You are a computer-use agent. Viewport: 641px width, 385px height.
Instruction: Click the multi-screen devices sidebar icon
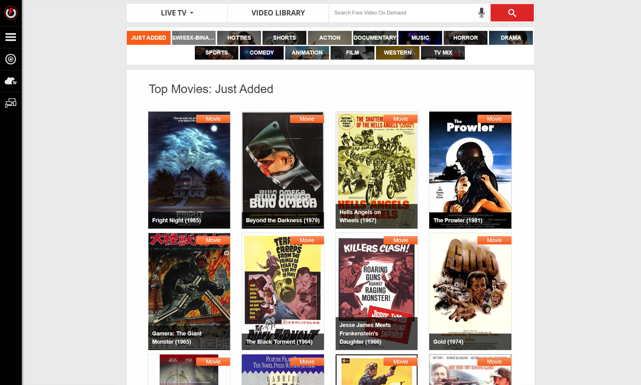(x=11, y=103)
